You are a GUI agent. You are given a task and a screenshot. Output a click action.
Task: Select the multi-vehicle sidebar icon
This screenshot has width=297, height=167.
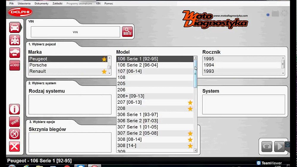tap(15, 40)
